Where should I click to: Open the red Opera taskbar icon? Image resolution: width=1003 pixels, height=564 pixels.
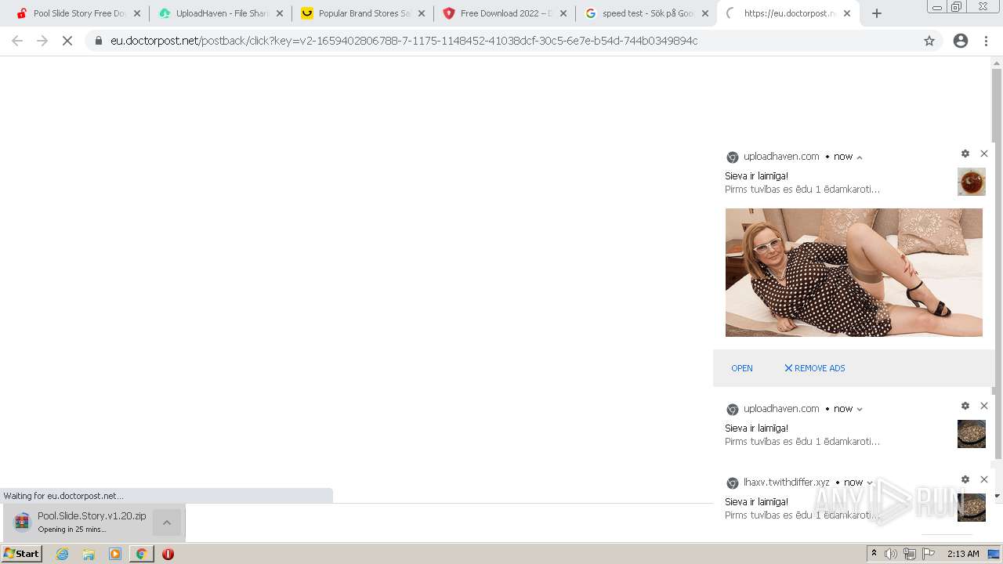[x=168, y=554]
